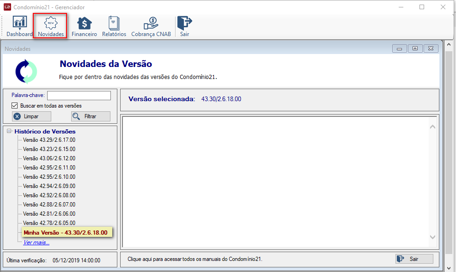
Task: Maximize the Condomínio21 main window
Action: click(x=422, y=7)
